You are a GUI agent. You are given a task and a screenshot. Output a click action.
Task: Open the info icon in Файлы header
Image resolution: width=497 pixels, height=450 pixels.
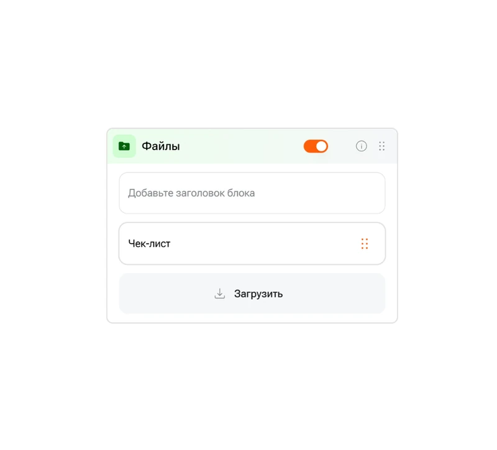[x=362, y=146]
